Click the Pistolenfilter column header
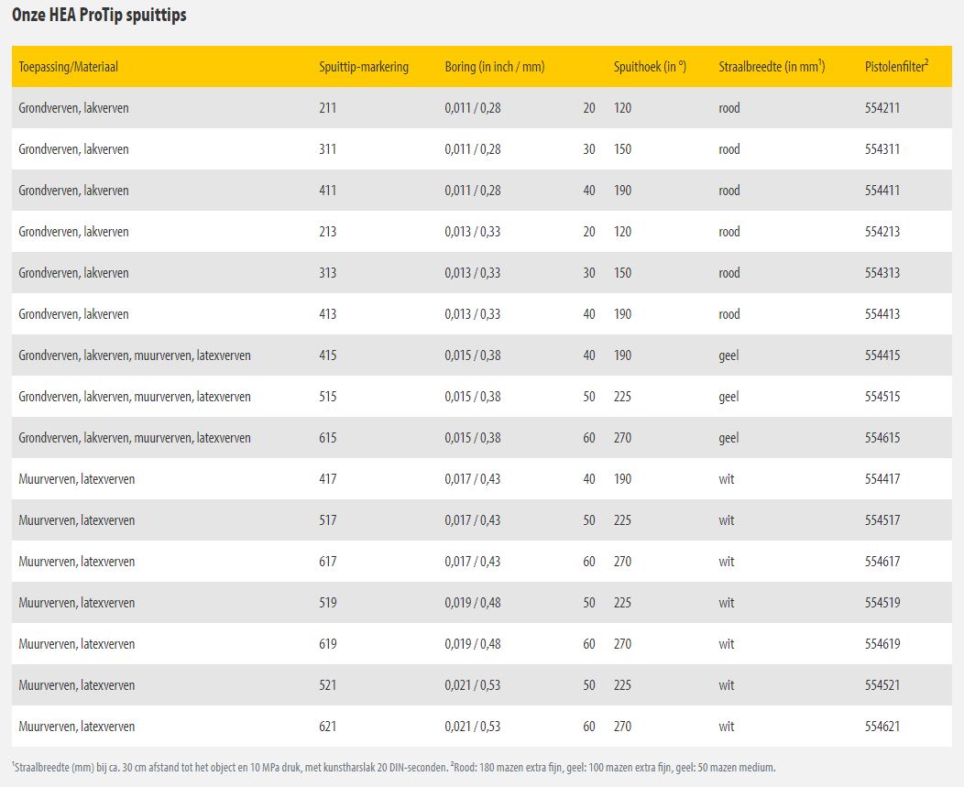The width and height of the screenshot is (964, 787). (897, 67)
